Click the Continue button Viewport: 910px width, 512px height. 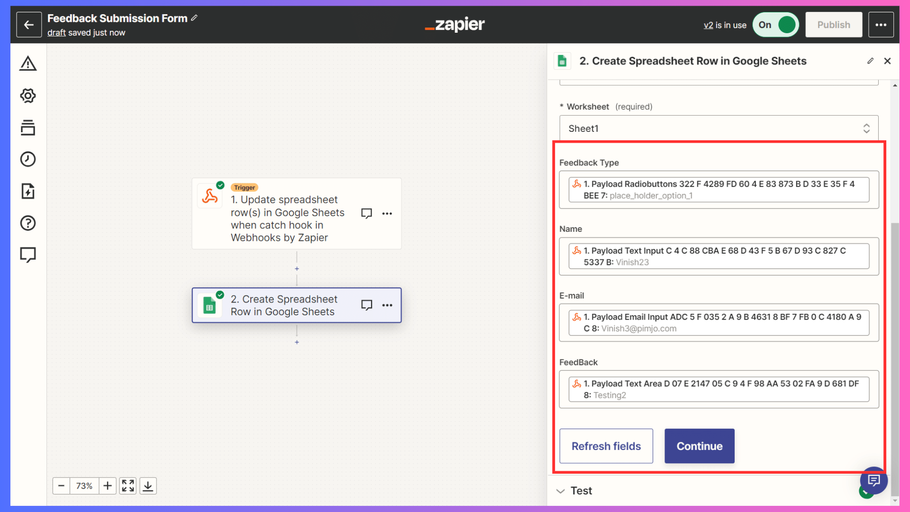click(x=699, y=446)
